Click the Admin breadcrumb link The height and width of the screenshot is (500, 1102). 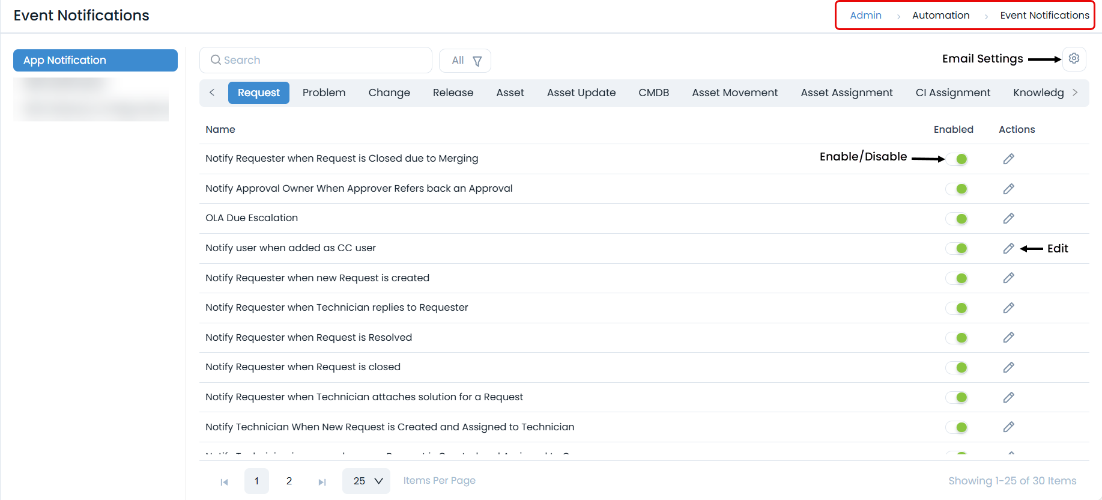tap(865, 15)
